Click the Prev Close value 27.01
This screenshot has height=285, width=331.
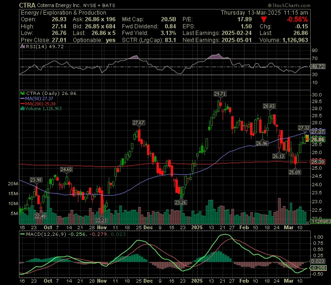click(x=59, y=40)
